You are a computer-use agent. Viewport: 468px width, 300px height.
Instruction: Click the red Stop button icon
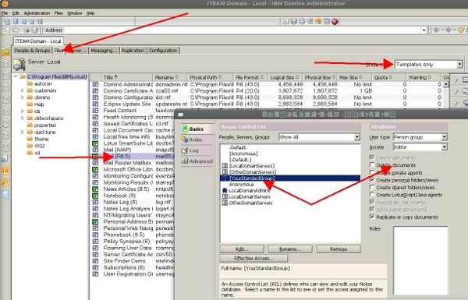tap(335, 22)
